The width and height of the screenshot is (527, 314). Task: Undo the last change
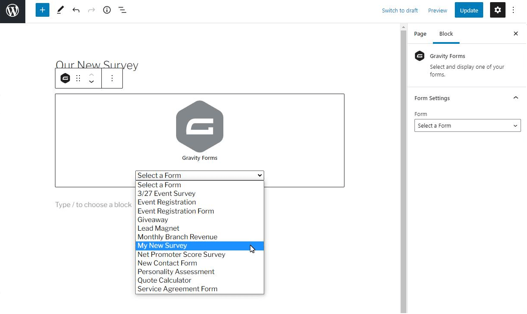click(x=76, y=10)
